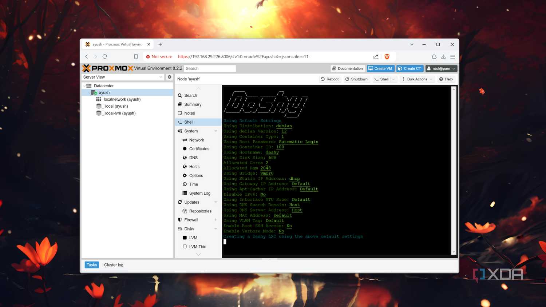Open Notes in node menu
546x307 pixels.
(189, 113)
